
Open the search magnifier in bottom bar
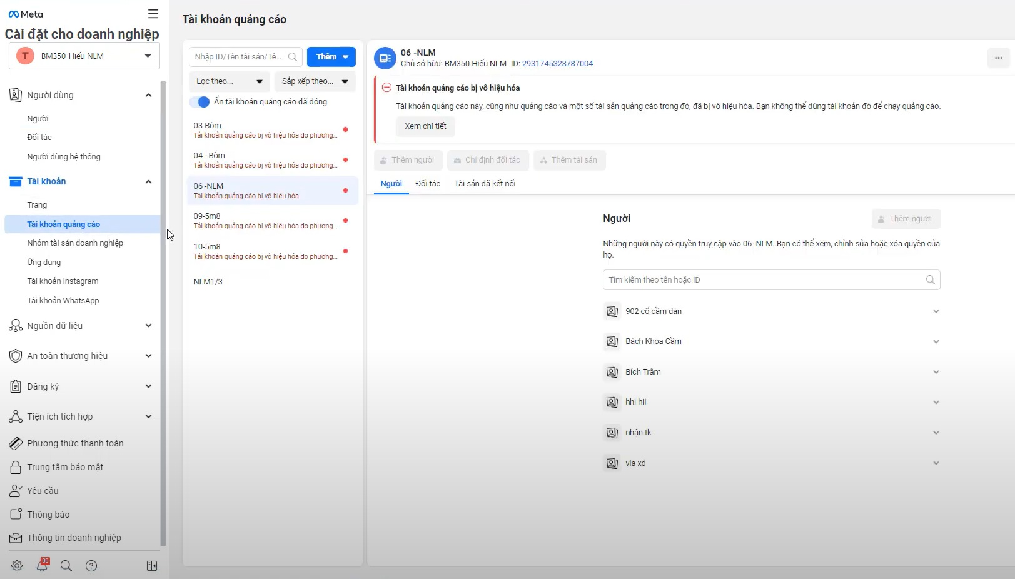66,566
